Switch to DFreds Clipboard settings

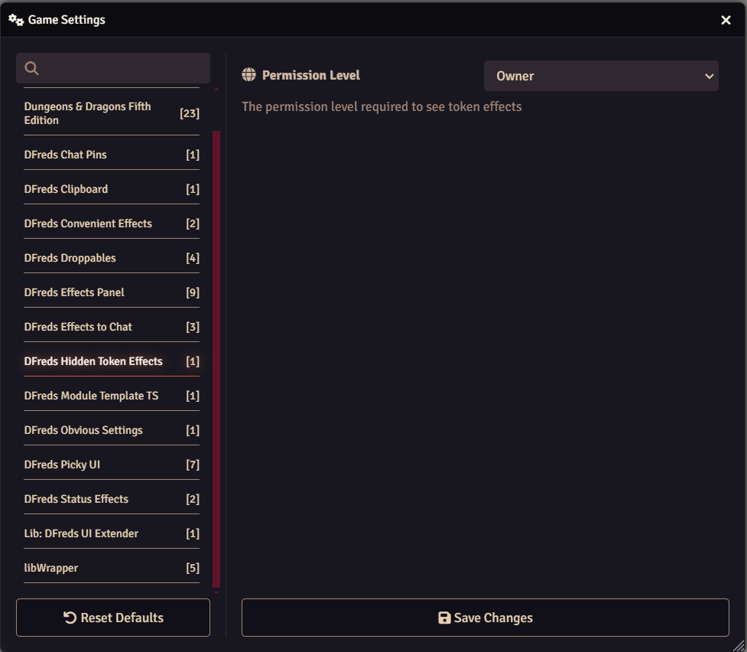pyautogui.click(x=111, y=189)
